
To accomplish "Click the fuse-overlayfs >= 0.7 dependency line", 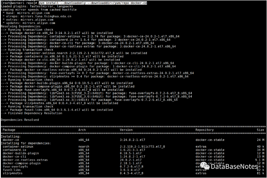I will pyautogui.click(x=97, y=73).
